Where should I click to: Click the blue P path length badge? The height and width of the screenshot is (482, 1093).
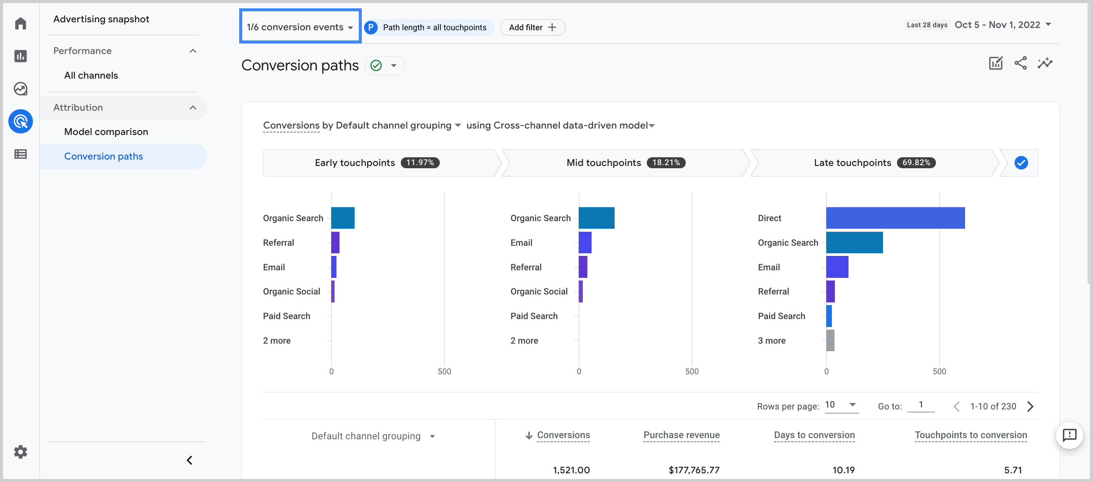(371, 28)
